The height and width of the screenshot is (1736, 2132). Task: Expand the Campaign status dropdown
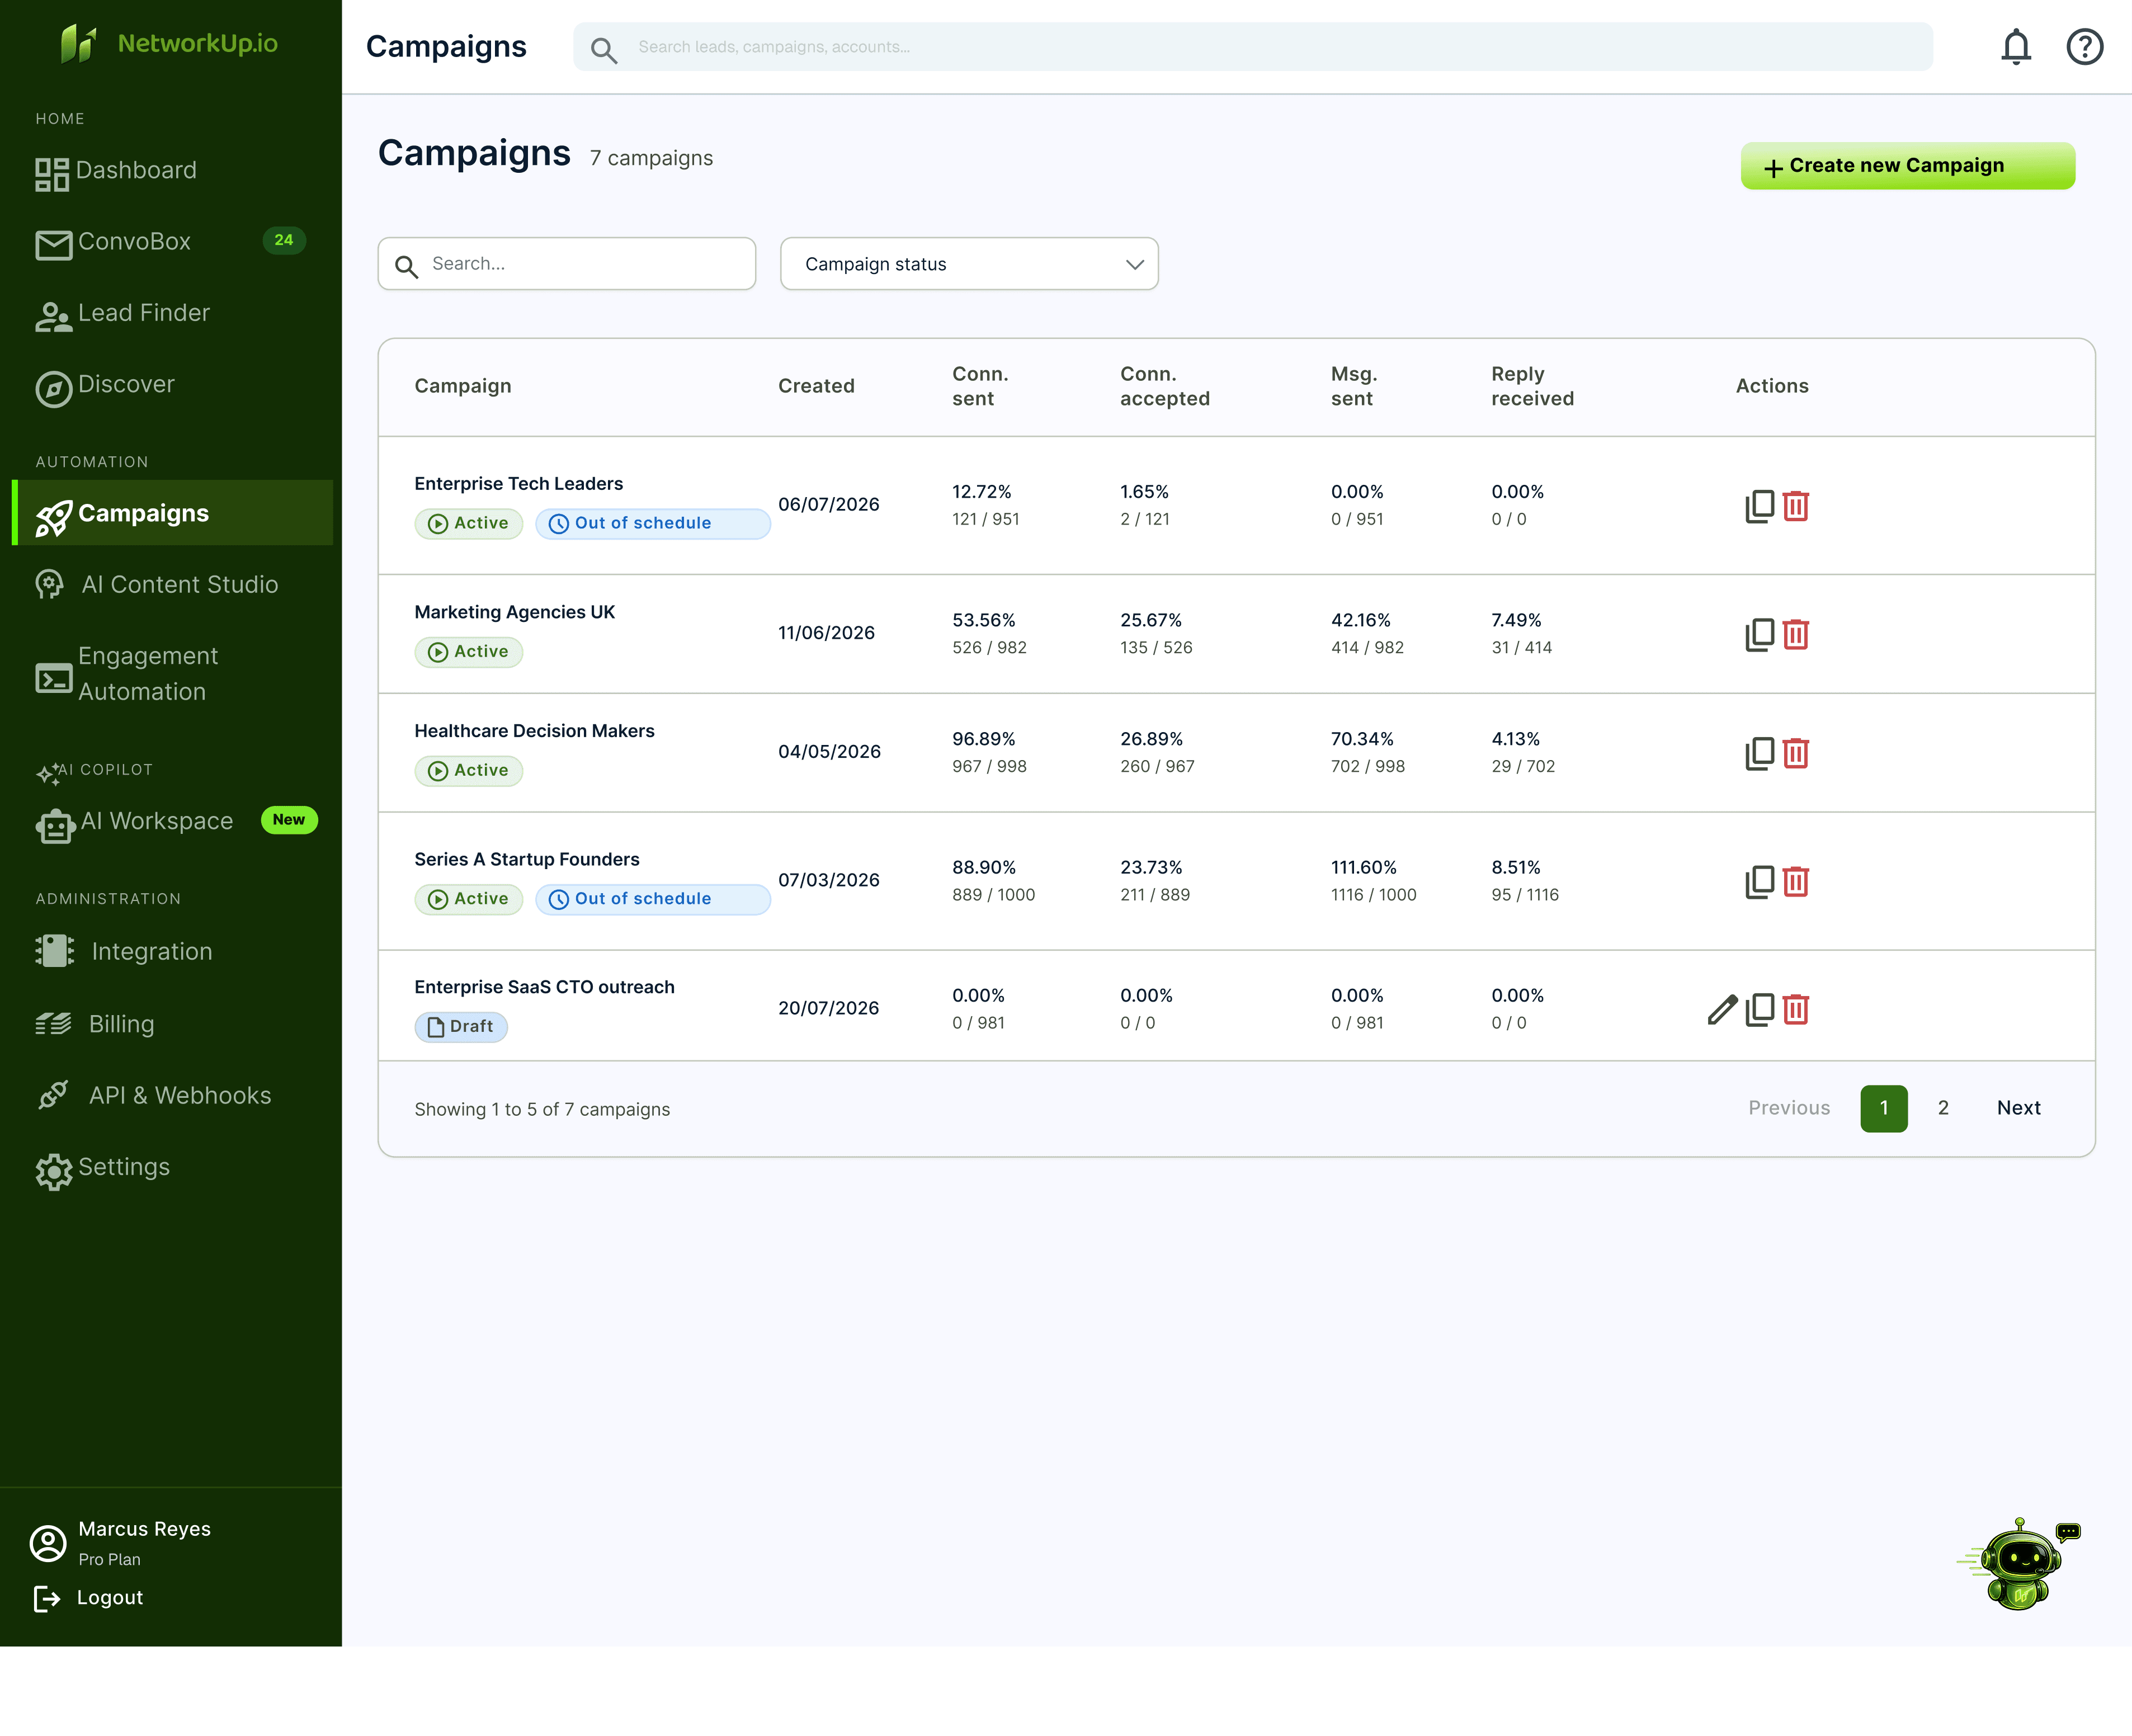969,264
